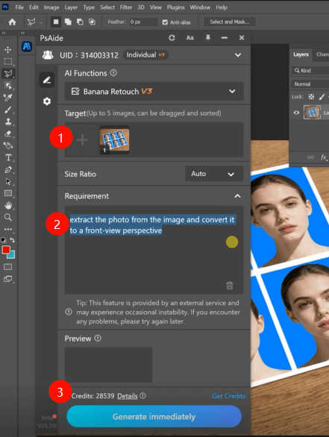Select the Rectangular Marquee tool

[x=7, y=61]
